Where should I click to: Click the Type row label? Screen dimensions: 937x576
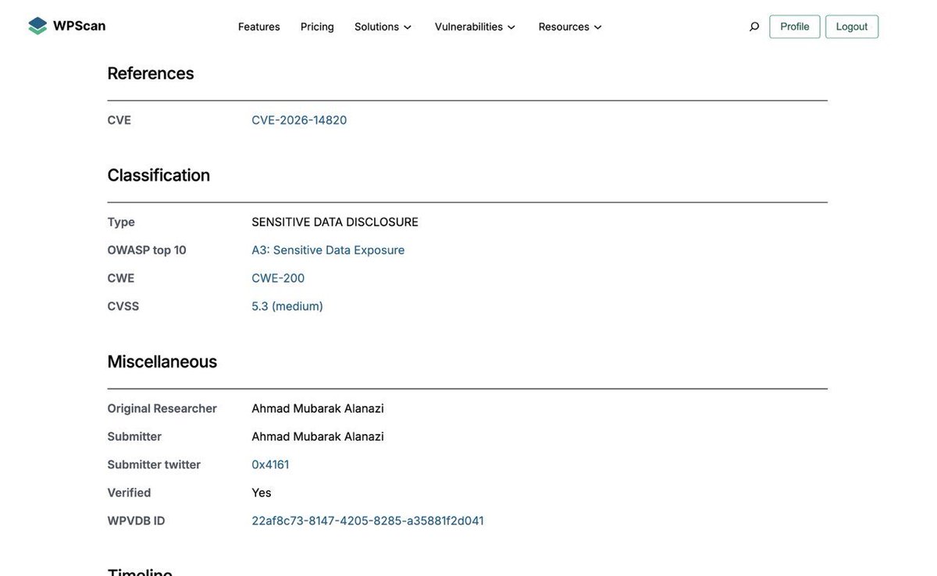pyautogui.click(x=121, y=222)
